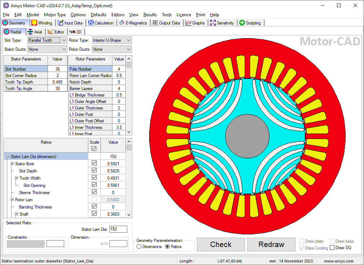Switch to E-Magnetics tab icon
364x265 pixels.
[122, 23]
